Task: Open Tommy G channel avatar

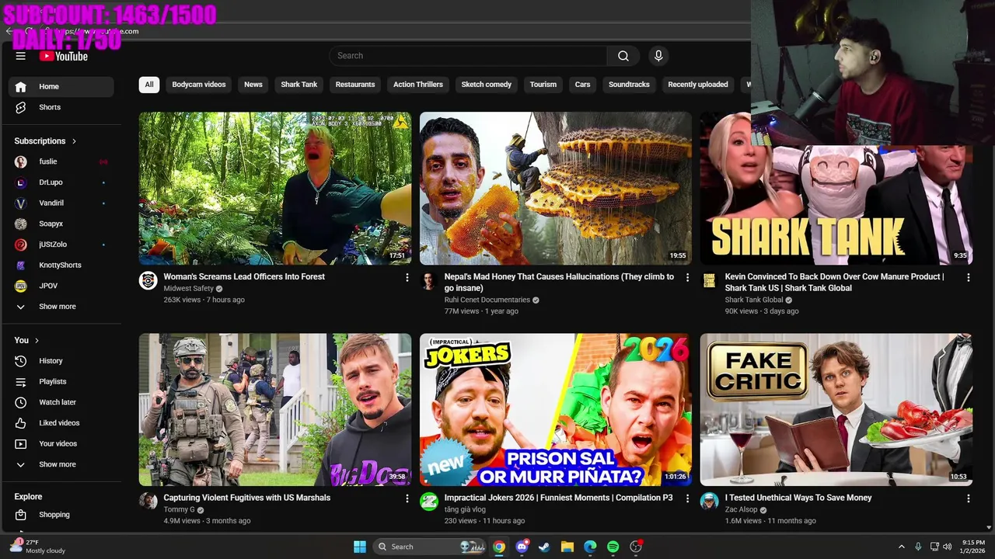Action: [148, 502]
